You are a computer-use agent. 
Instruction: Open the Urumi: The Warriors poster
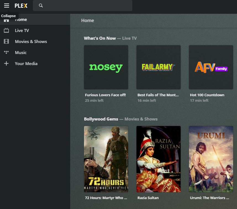click(211, 159)
